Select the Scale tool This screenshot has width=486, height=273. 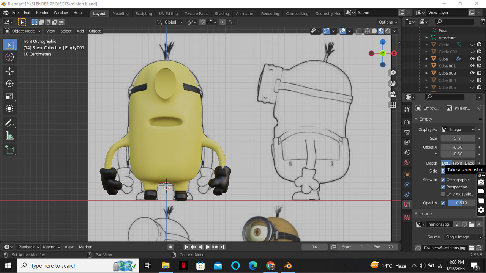[9, 96]
